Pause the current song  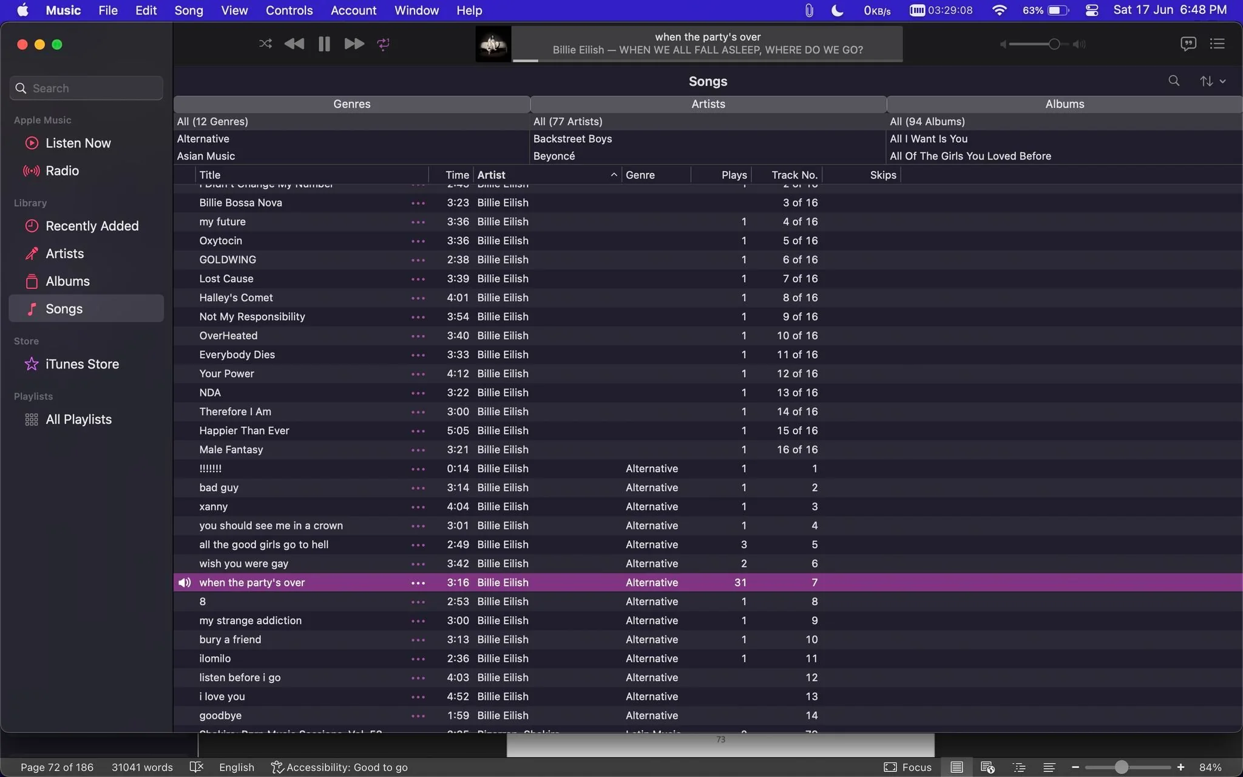point(324,44)
